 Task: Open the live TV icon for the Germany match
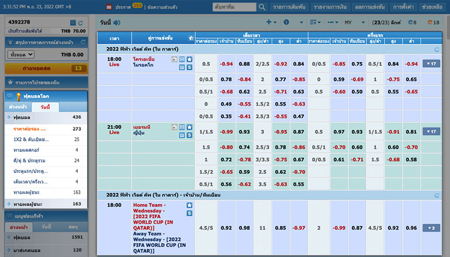[x=174, y=127]
